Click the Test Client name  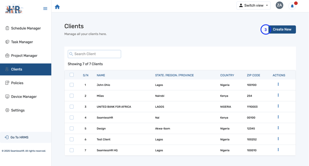point(103,140)
